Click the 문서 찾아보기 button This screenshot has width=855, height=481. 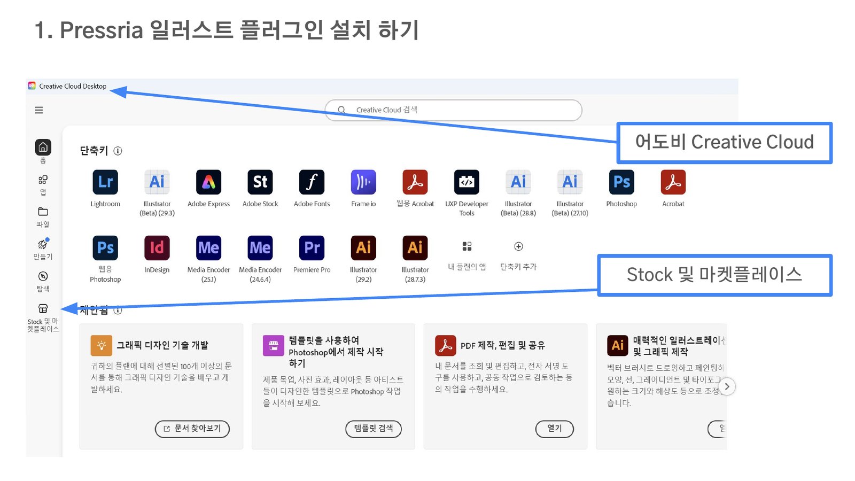[x=192, y=429]
